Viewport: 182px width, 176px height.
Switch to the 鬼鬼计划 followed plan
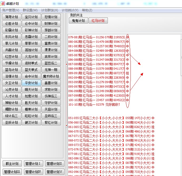coord(78,21)
